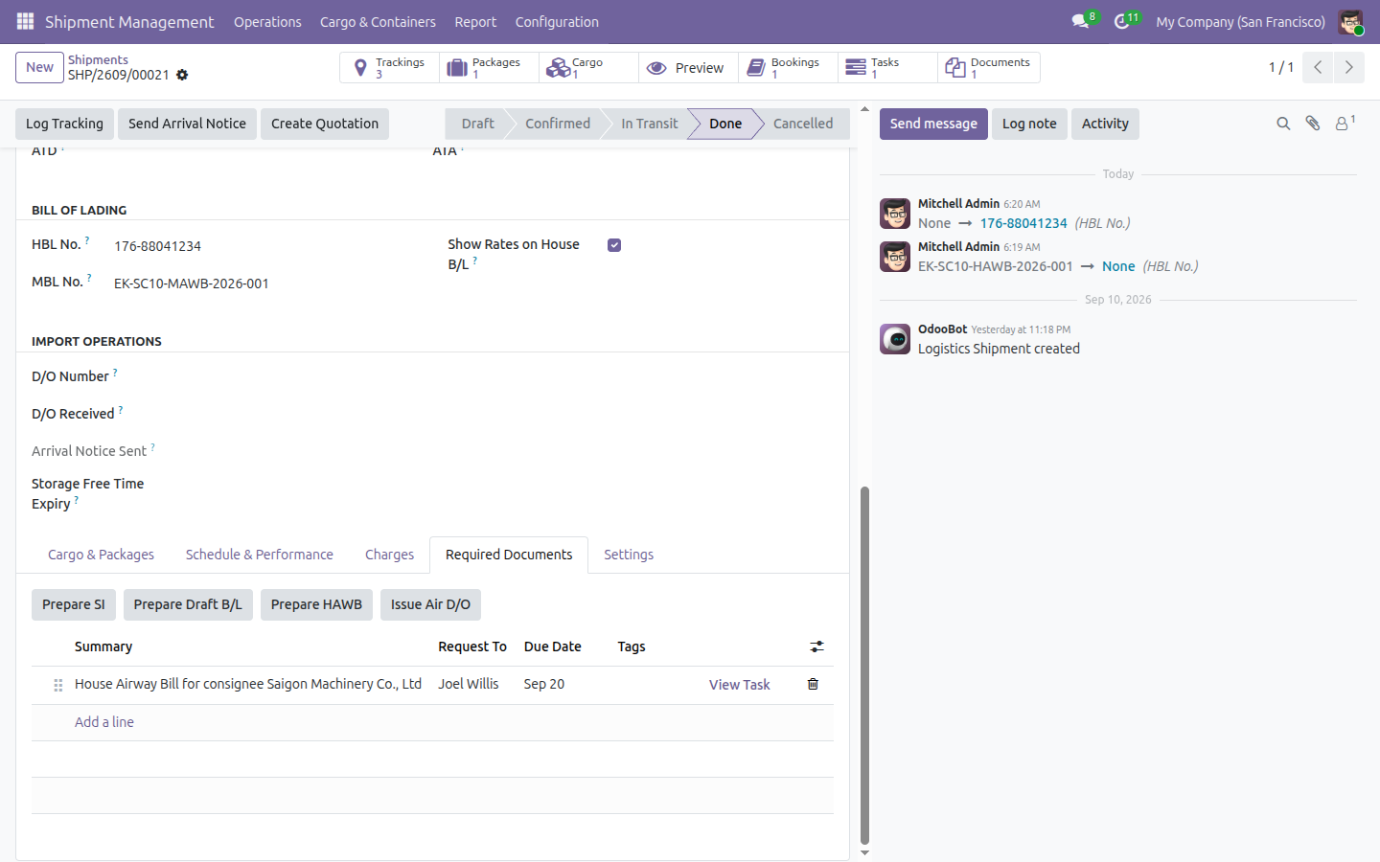This screenshot has height=862, width=1380.
Task: Open the Report menu
Action: 475,21
